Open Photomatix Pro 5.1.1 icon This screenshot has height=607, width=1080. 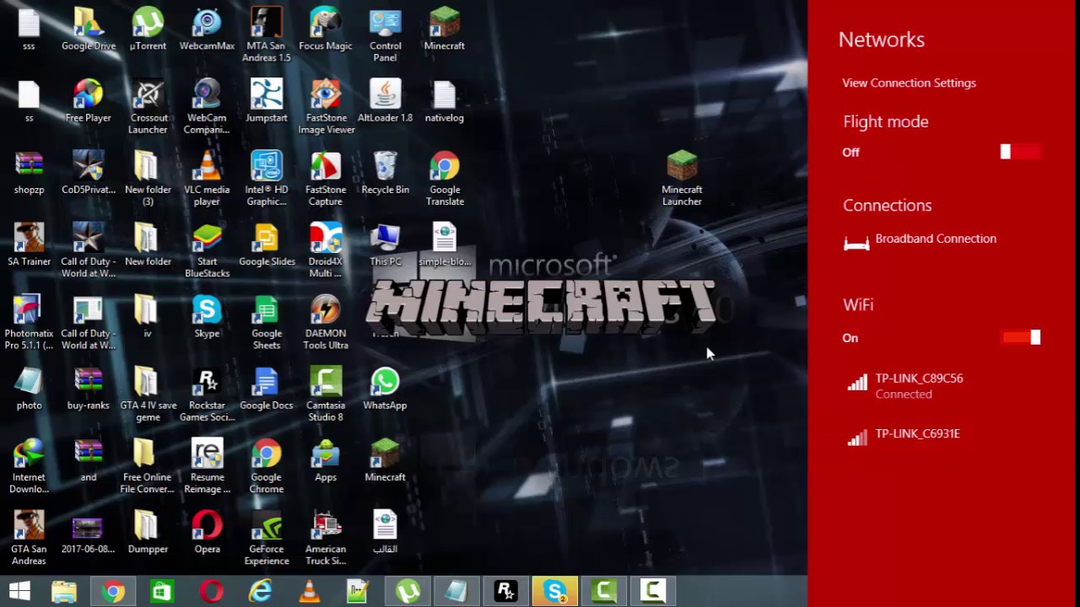coord(29,323)
